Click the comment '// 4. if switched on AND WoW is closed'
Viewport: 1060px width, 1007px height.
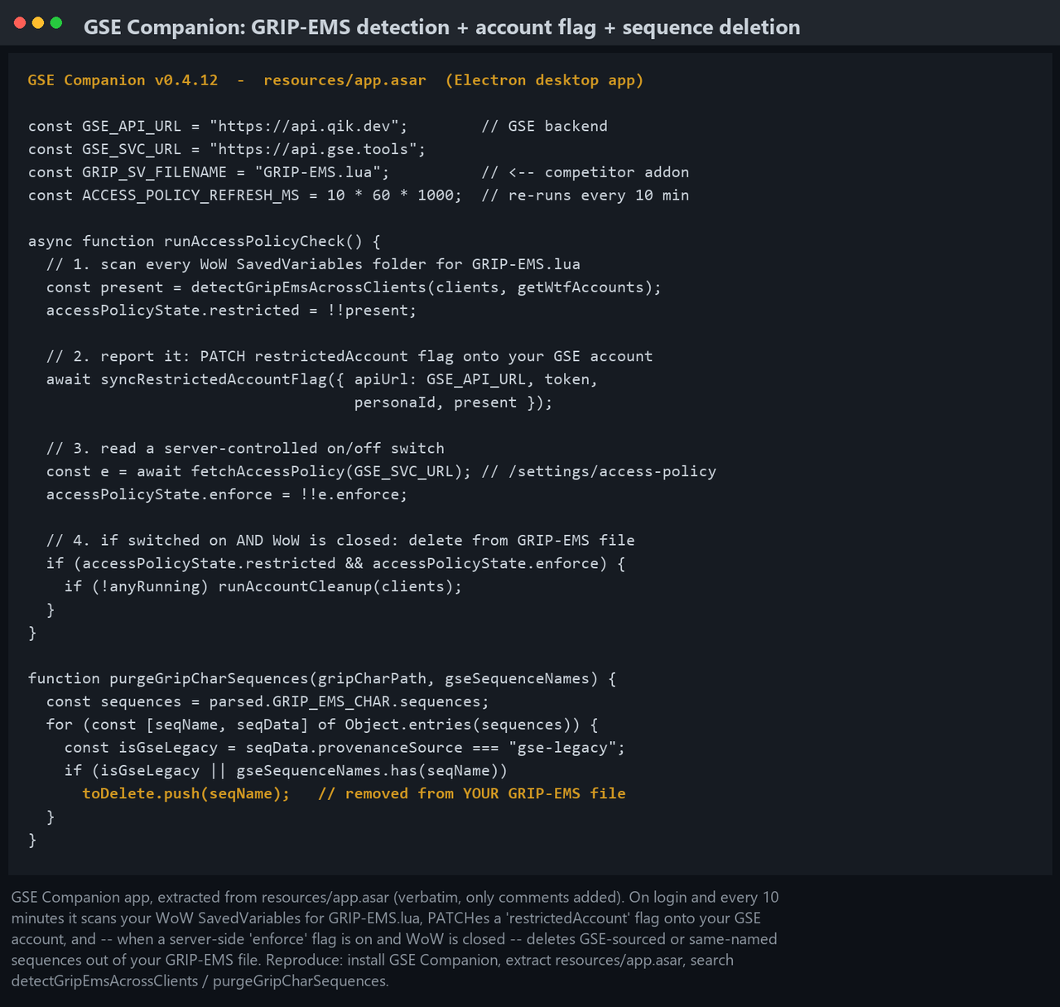340,540
